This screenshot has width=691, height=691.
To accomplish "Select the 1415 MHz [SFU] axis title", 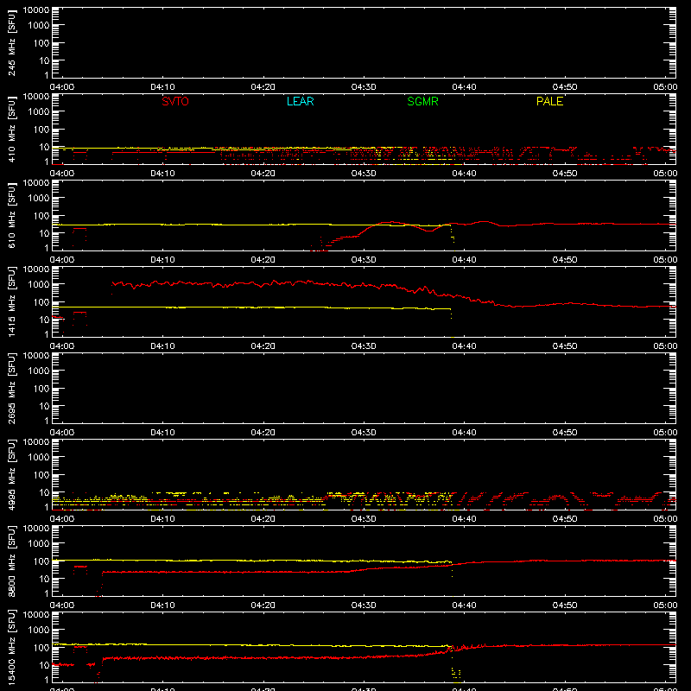I will tap(11, 301).
